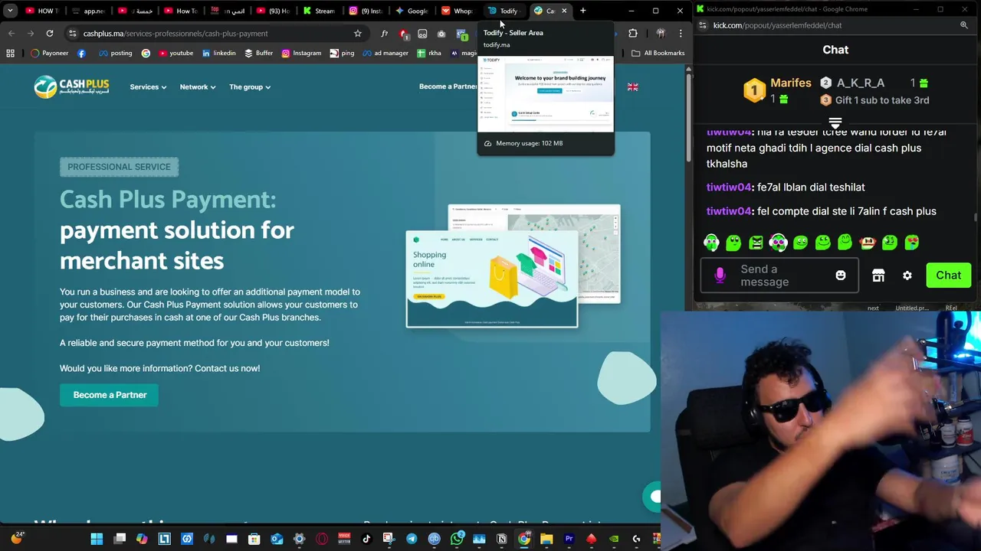
Task: Click Become a Partner in the navigation bar
Action: 448,86
